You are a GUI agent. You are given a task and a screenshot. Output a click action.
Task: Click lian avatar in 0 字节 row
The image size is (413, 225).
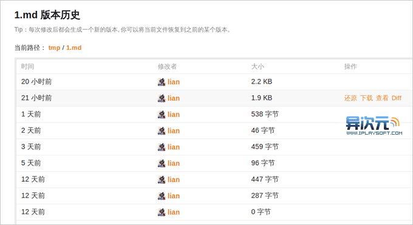pos(162,212)
